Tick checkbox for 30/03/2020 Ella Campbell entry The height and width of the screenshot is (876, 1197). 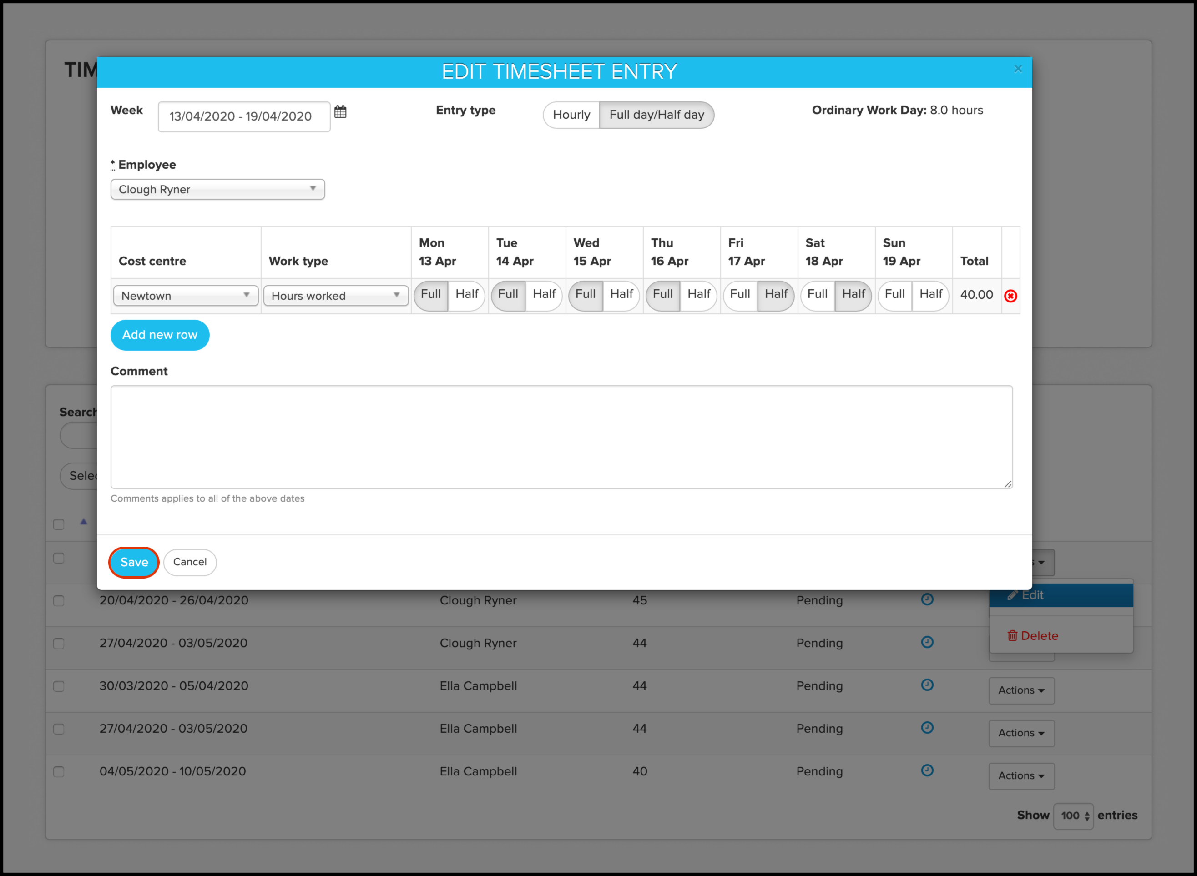coord(59,686)
